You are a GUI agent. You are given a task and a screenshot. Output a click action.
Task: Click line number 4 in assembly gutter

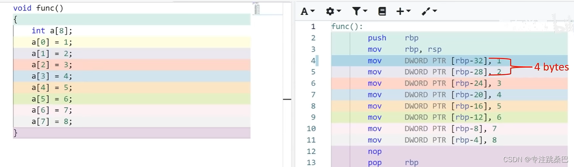313,61
